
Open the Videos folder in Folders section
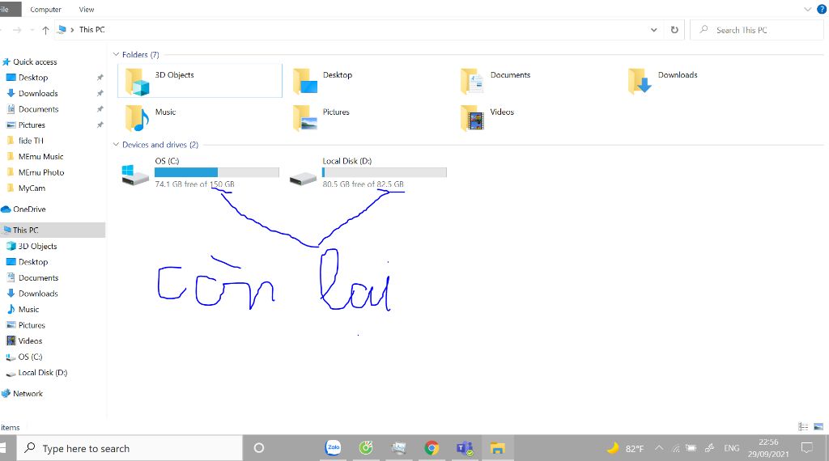[472, 118]
